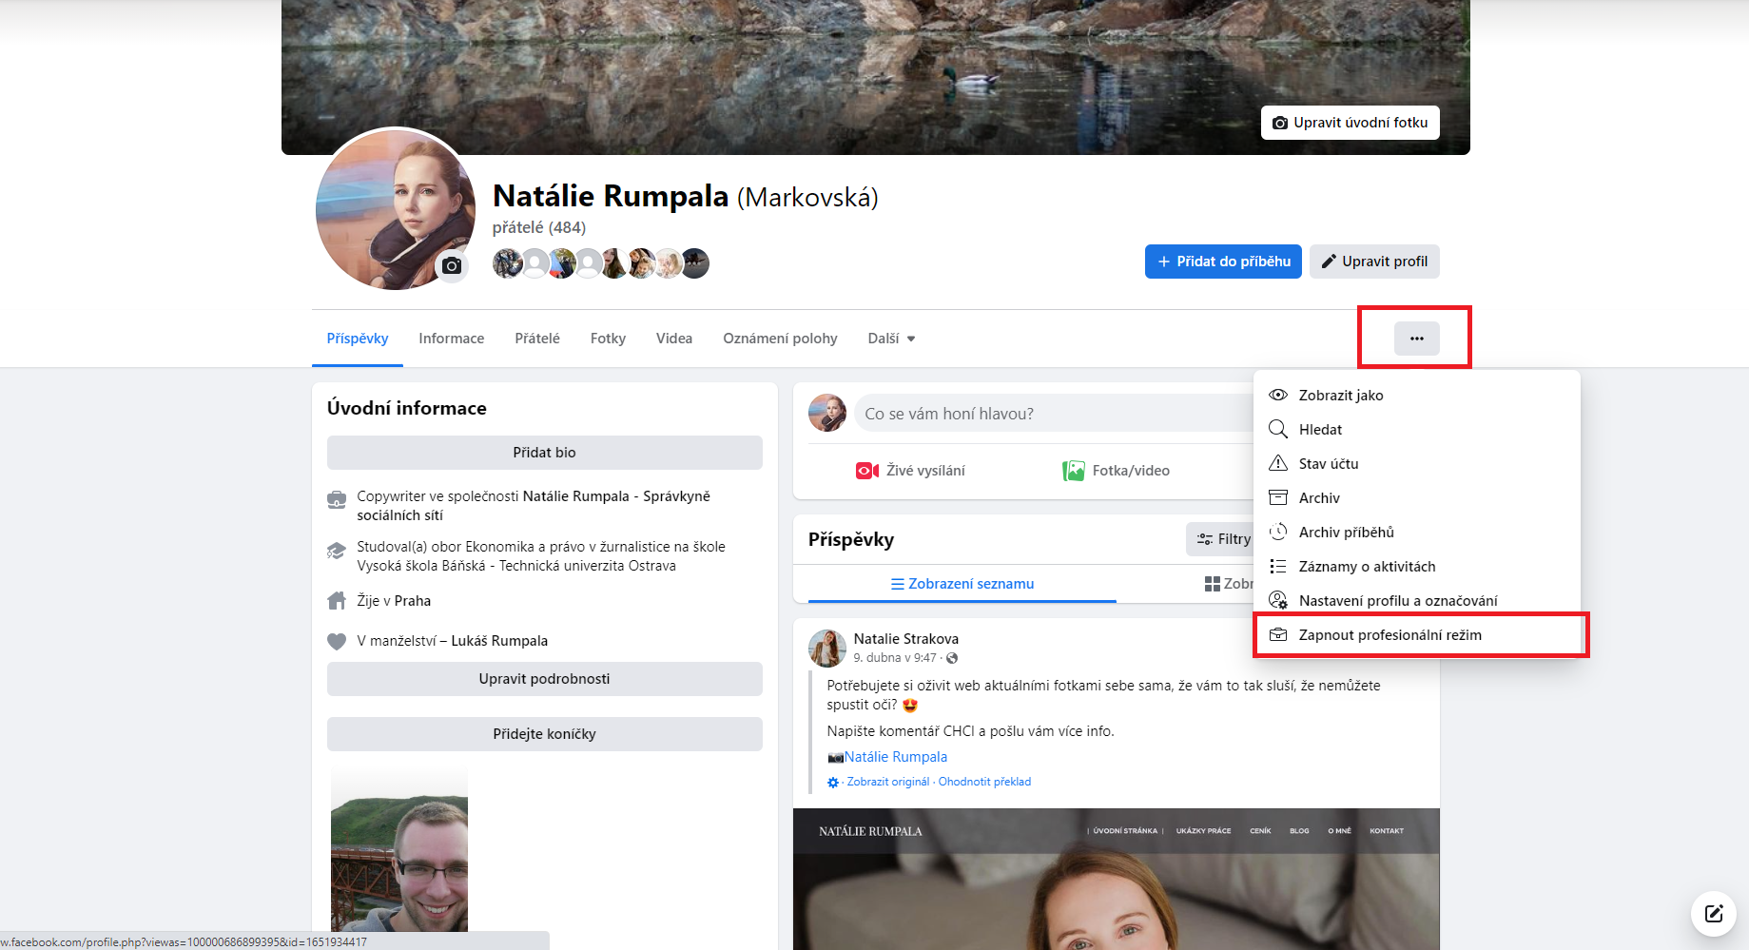
Task: Open the profile picture of Natálie Rumpala
Action: tap(395, 208)
